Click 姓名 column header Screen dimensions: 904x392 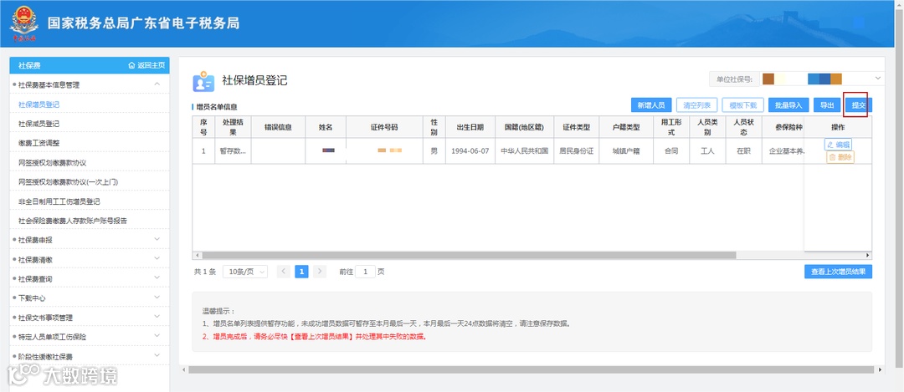pos(326,127)
